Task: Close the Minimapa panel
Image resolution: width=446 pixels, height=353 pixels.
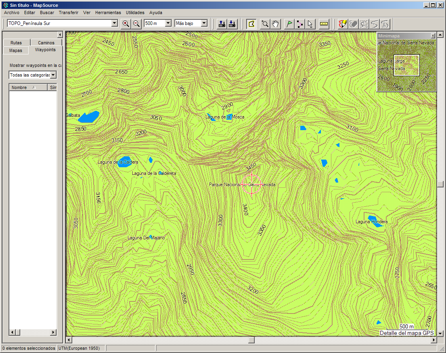Action: 433,36
